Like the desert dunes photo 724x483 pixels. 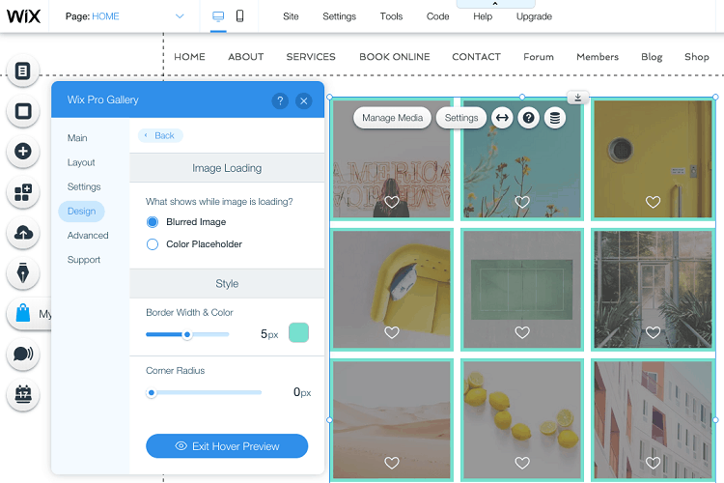click(x=392, y=463)
